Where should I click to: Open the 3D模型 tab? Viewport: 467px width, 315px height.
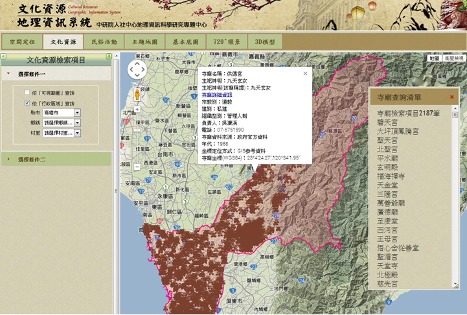pos(265,41)
